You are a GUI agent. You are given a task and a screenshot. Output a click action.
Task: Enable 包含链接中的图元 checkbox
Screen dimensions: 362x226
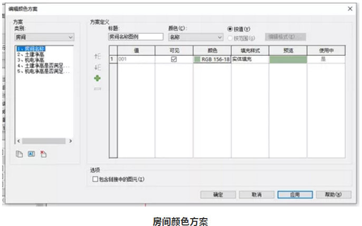[95, 179]
